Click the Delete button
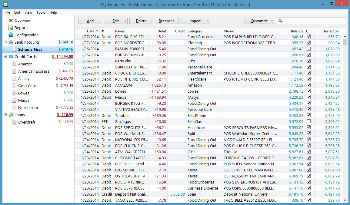This screenshot has height=205, width=350. click(x=141, y=21)
